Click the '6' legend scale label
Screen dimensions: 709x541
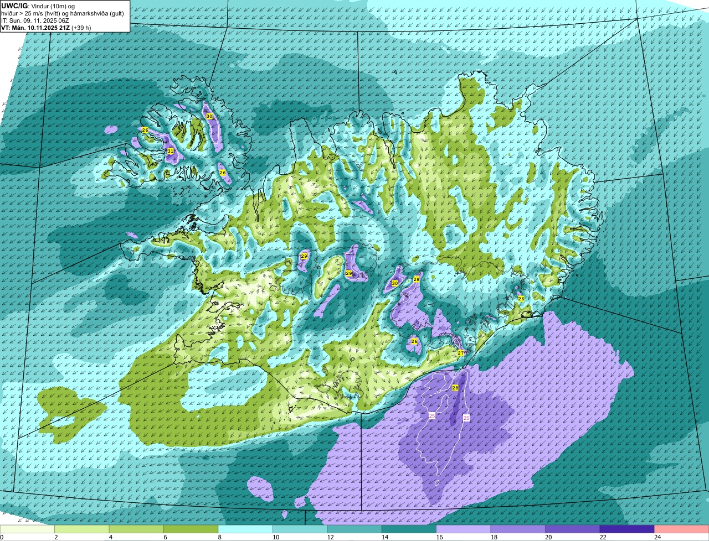coord(165,537)
